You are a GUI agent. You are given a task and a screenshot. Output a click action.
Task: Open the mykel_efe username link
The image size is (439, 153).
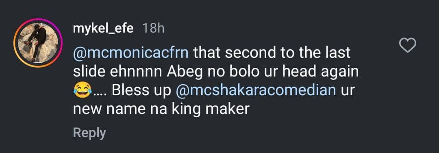pyautogui.click(x=103, y=28)
